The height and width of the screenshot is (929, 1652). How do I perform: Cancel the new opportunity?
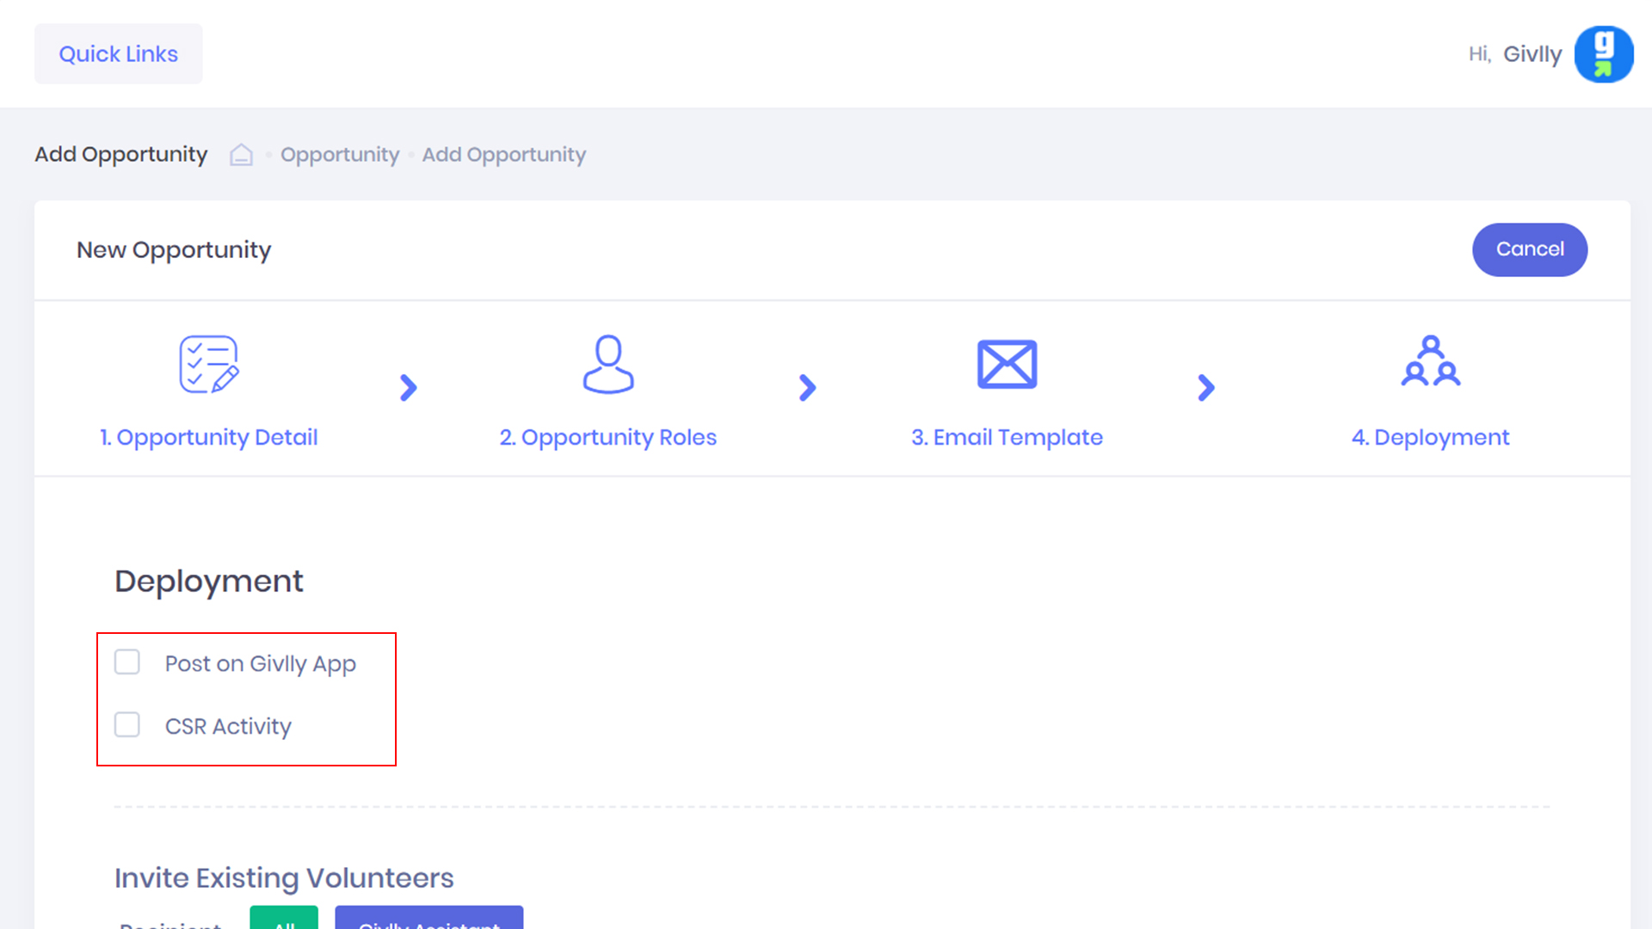(x=1529, y=249)
